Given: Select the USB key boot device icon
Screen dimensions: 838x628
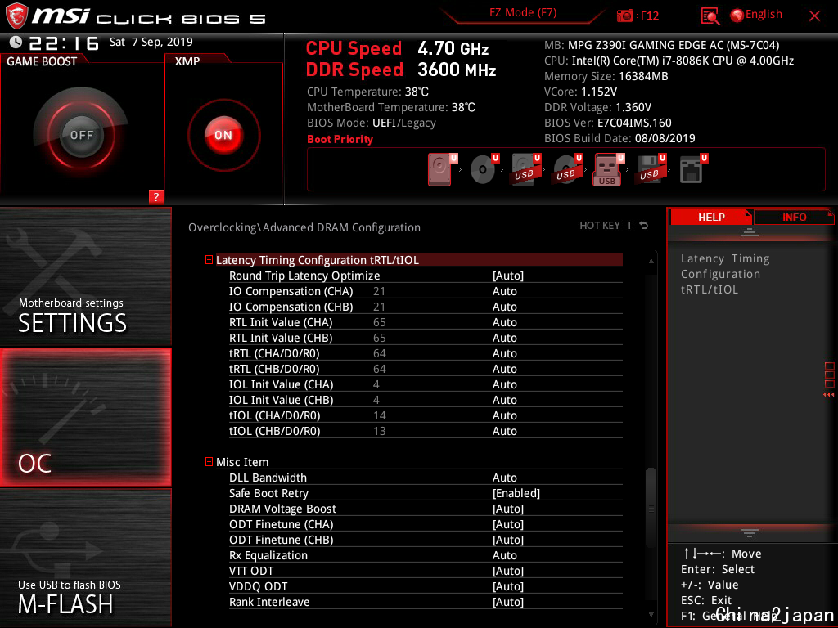Looking at the screenshot, I should pos(608,169).
